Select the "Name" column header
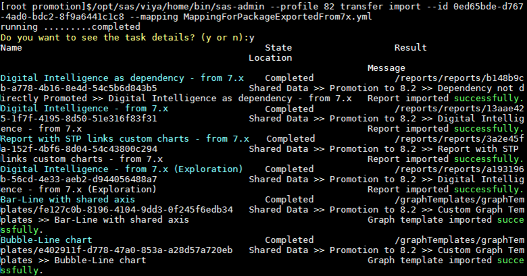 (x=11, y=48)
